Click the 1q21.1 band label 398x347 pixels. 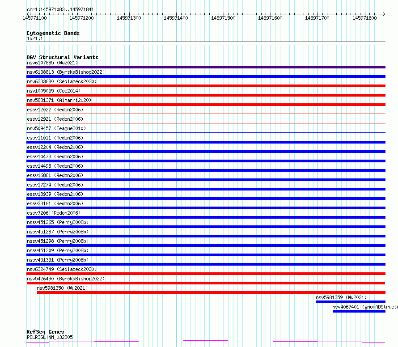35,38
